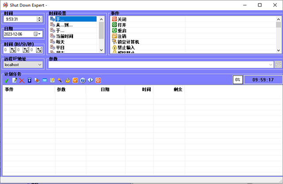Maximize the Shut Down Expert window

(260, 5)
